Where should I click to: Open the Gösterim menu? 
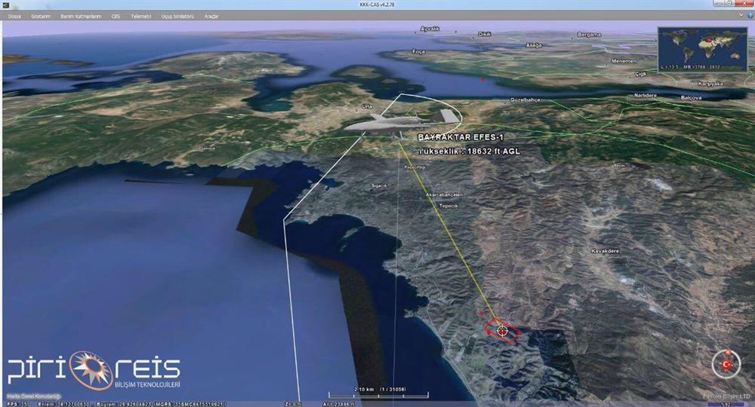(x=41, y=15)
